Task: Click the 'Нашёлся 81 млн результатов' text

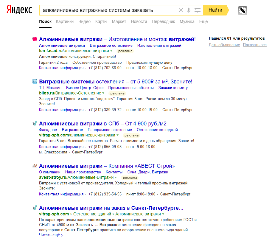Action: pos(237,38)
